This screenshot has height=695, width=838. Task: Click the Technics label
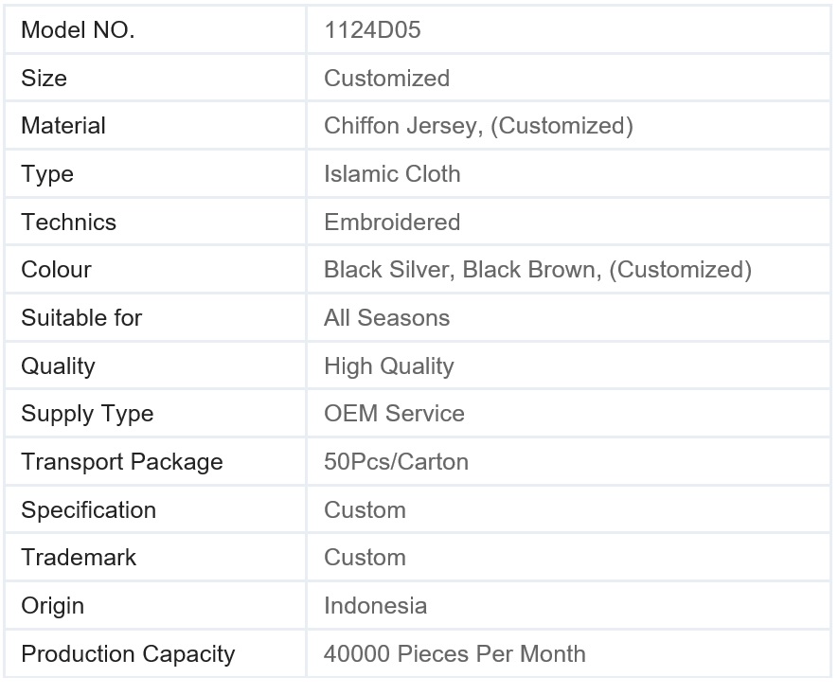69,223
